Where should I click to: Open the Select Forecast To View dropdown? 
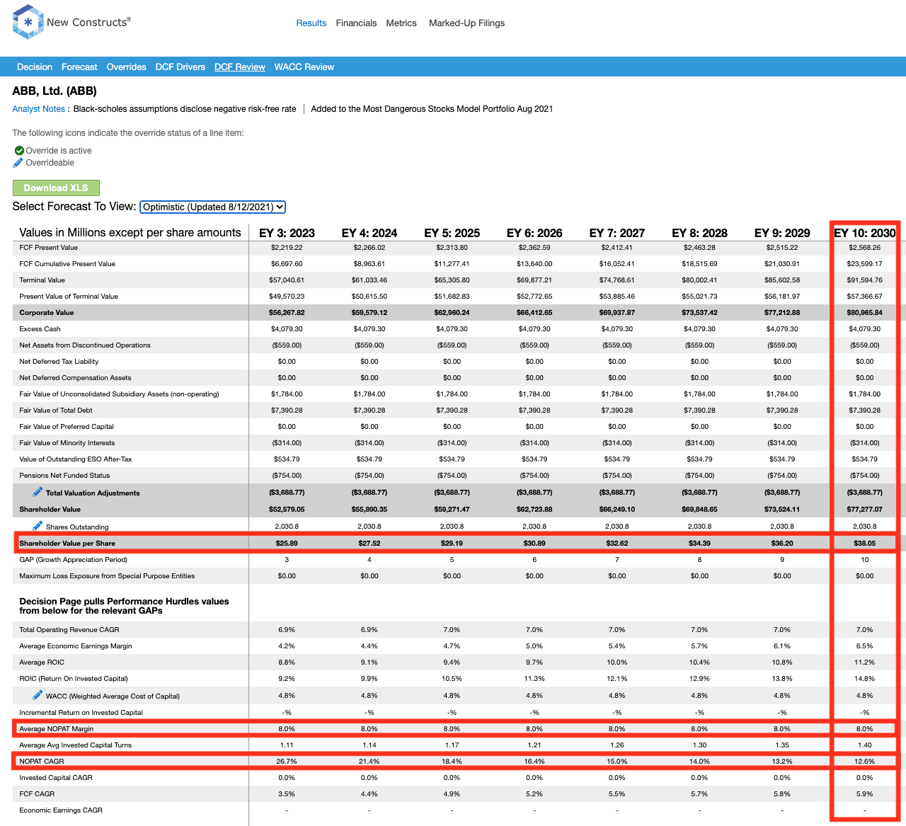212,207
